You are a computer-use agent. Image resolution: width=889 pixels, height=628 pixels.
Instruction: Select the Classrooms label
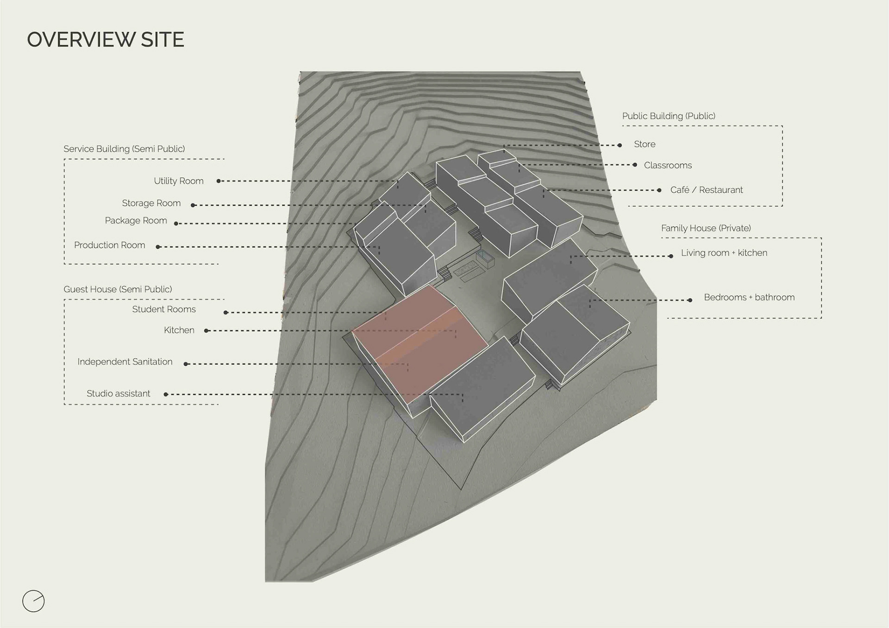(x=667, y=166)
